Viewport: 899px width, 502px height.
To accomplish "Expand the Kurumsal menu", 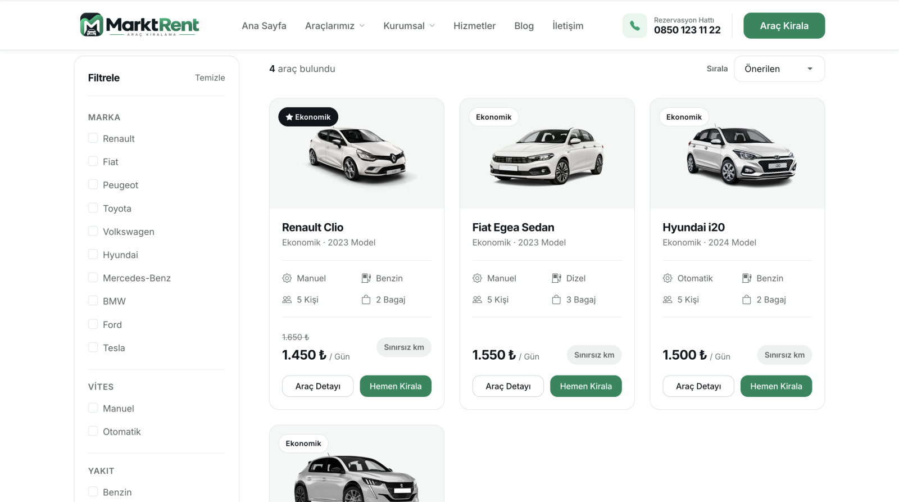I will coord(409,26).
